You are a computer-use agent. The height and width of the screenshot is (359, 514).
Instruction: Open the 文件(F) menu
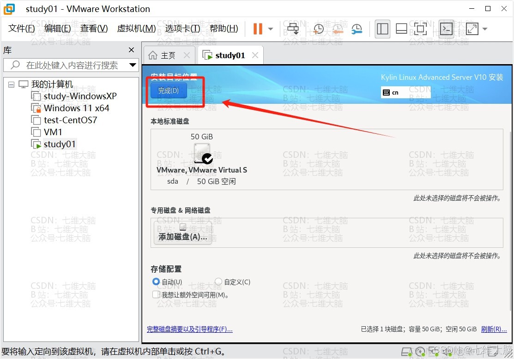click(x=21, y=29)
